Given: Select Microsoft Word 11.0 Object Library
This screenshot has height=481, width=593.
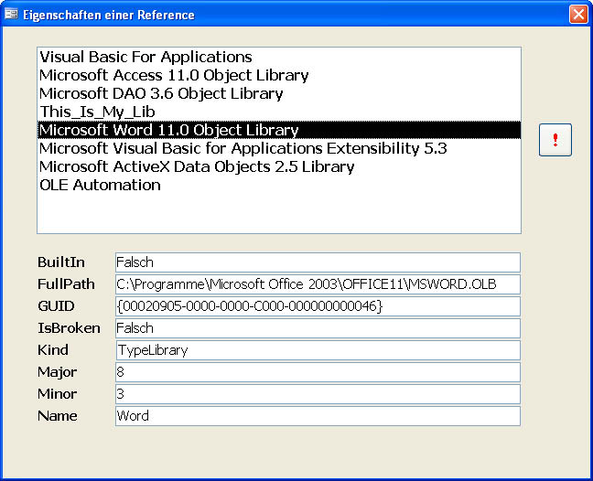Looking at the screenshot, I should [279, 130].
